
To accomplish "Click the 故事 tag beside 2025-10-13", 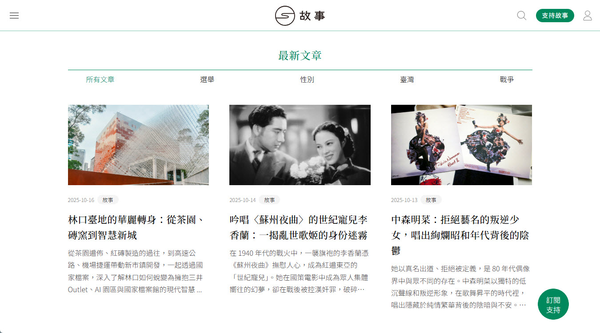I will point(431,200).
